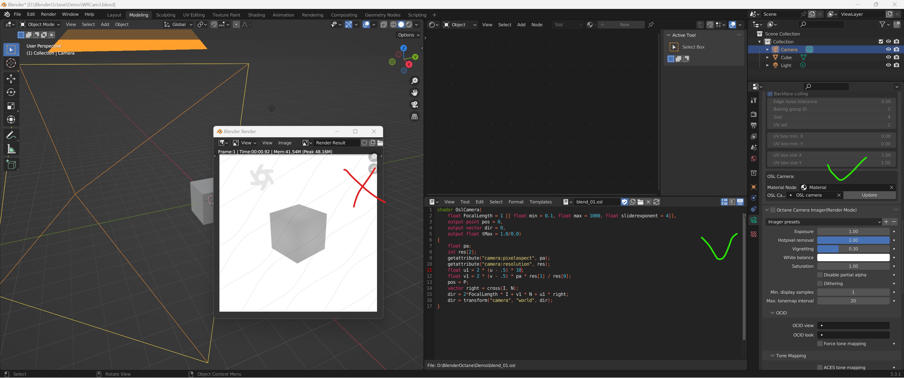Select the Measure tool
This screenshot has height=378, width=904.
coord(11,150)
